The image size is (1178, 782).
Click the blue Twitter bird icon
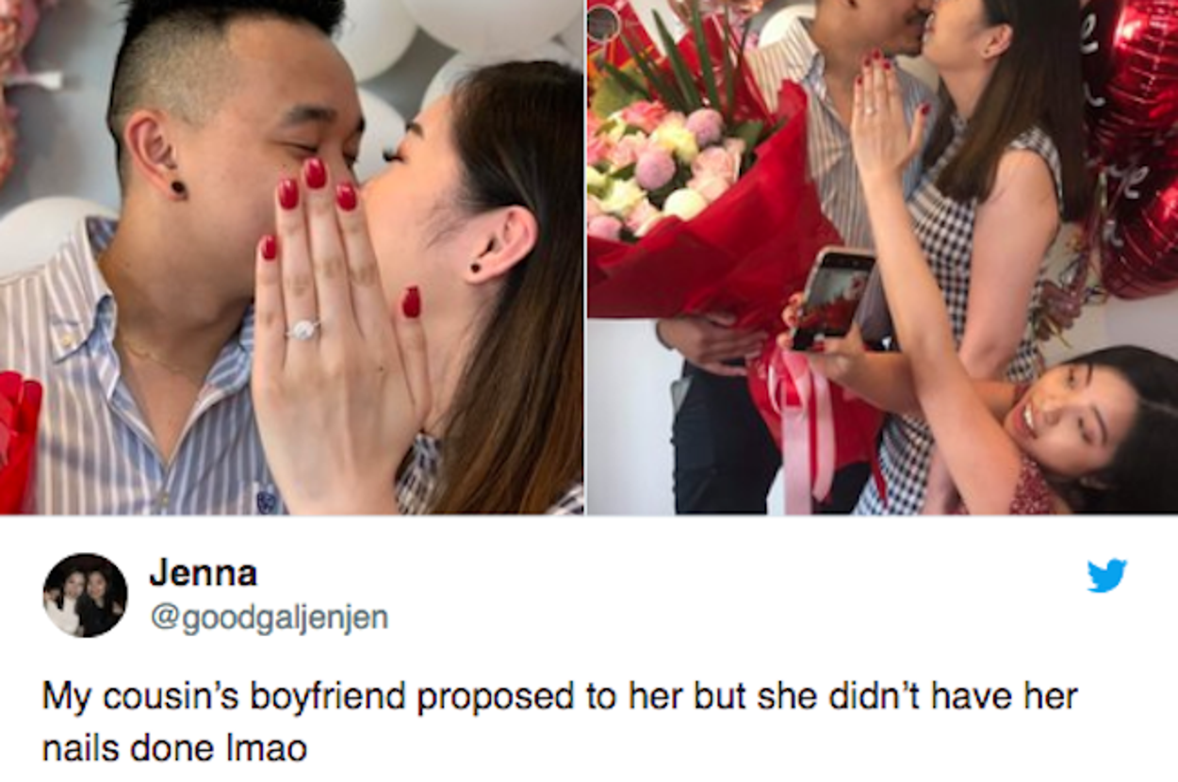point(1106,575)
